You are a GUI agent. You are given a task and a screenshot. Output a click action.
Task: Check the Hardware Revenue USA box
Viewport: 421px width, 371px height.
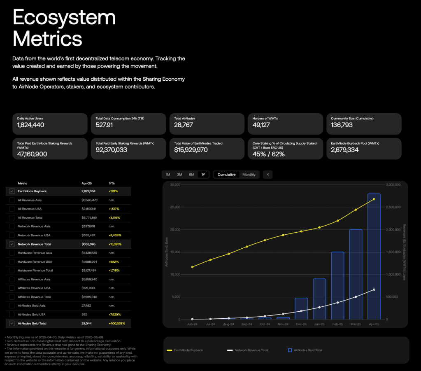[x=12, y=262]
